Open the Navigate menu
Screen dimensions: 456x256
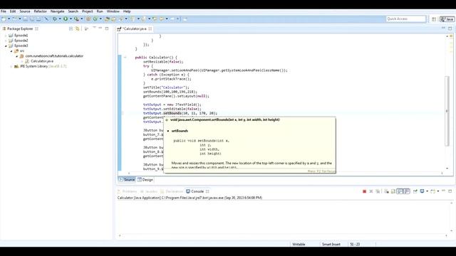click(57, 11)
